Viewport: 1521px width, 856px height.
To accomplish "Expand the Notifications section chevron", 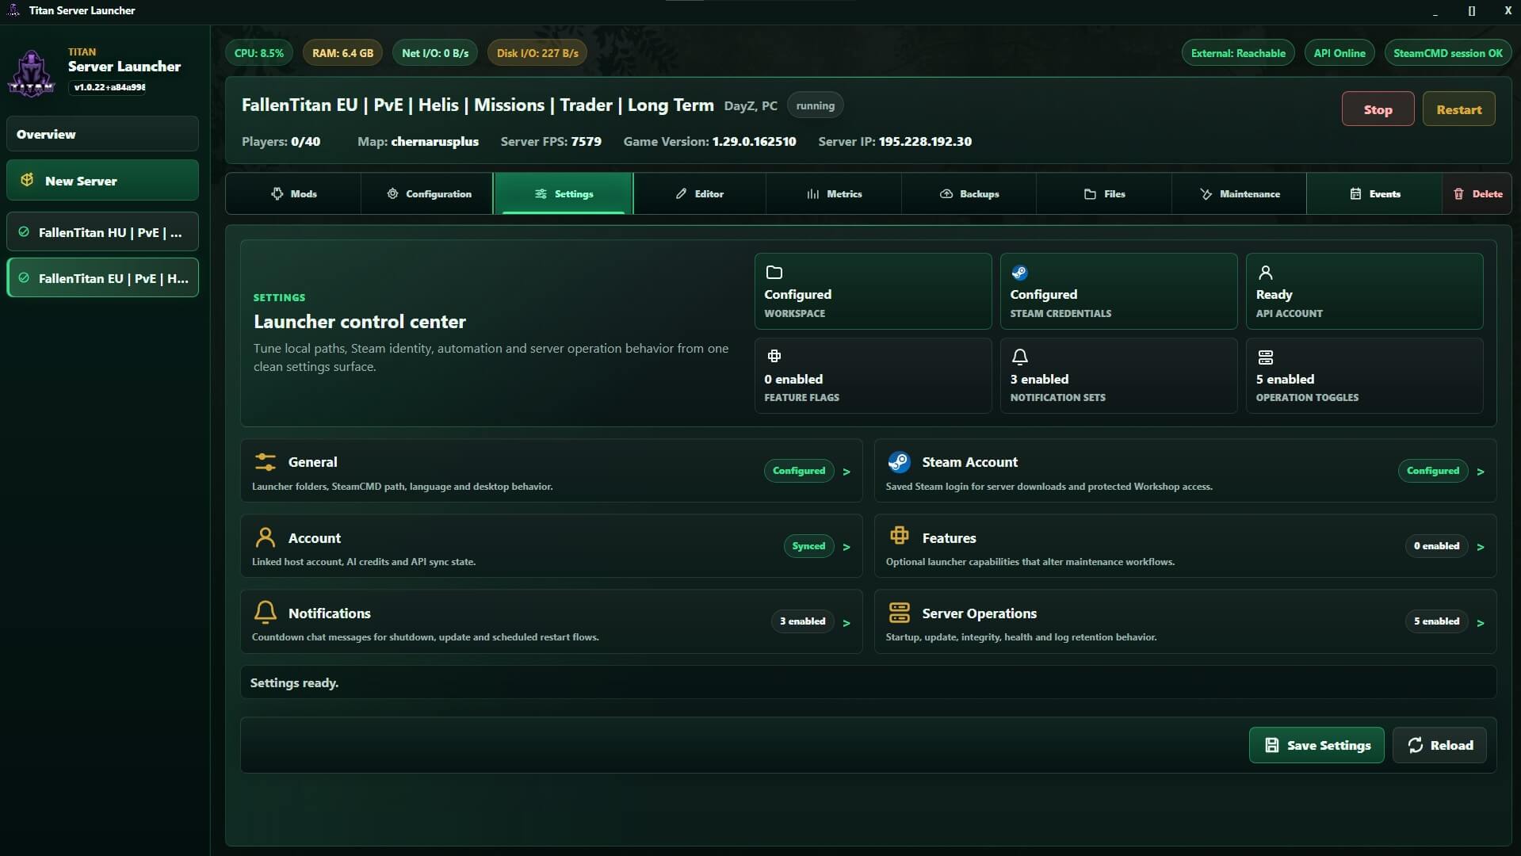I will 846,623.
